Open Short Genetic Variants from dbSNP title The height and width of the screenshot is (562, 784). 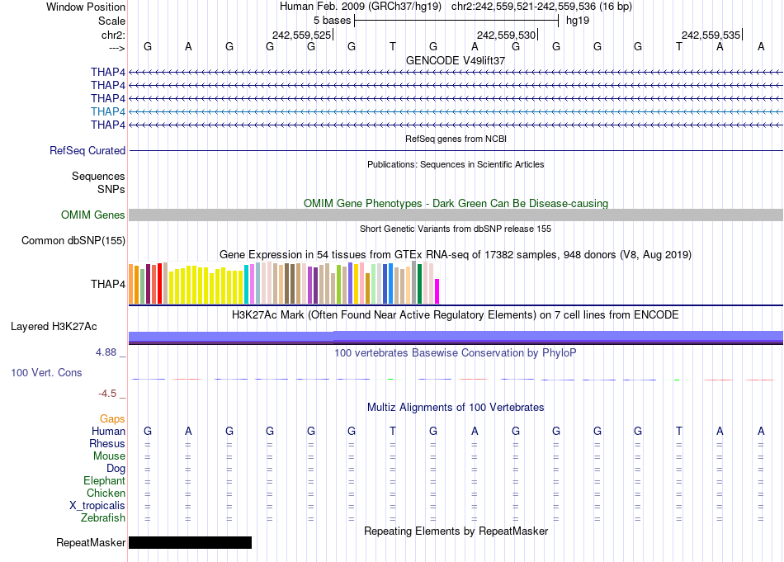pyautogui.click(x=456, y=229)
